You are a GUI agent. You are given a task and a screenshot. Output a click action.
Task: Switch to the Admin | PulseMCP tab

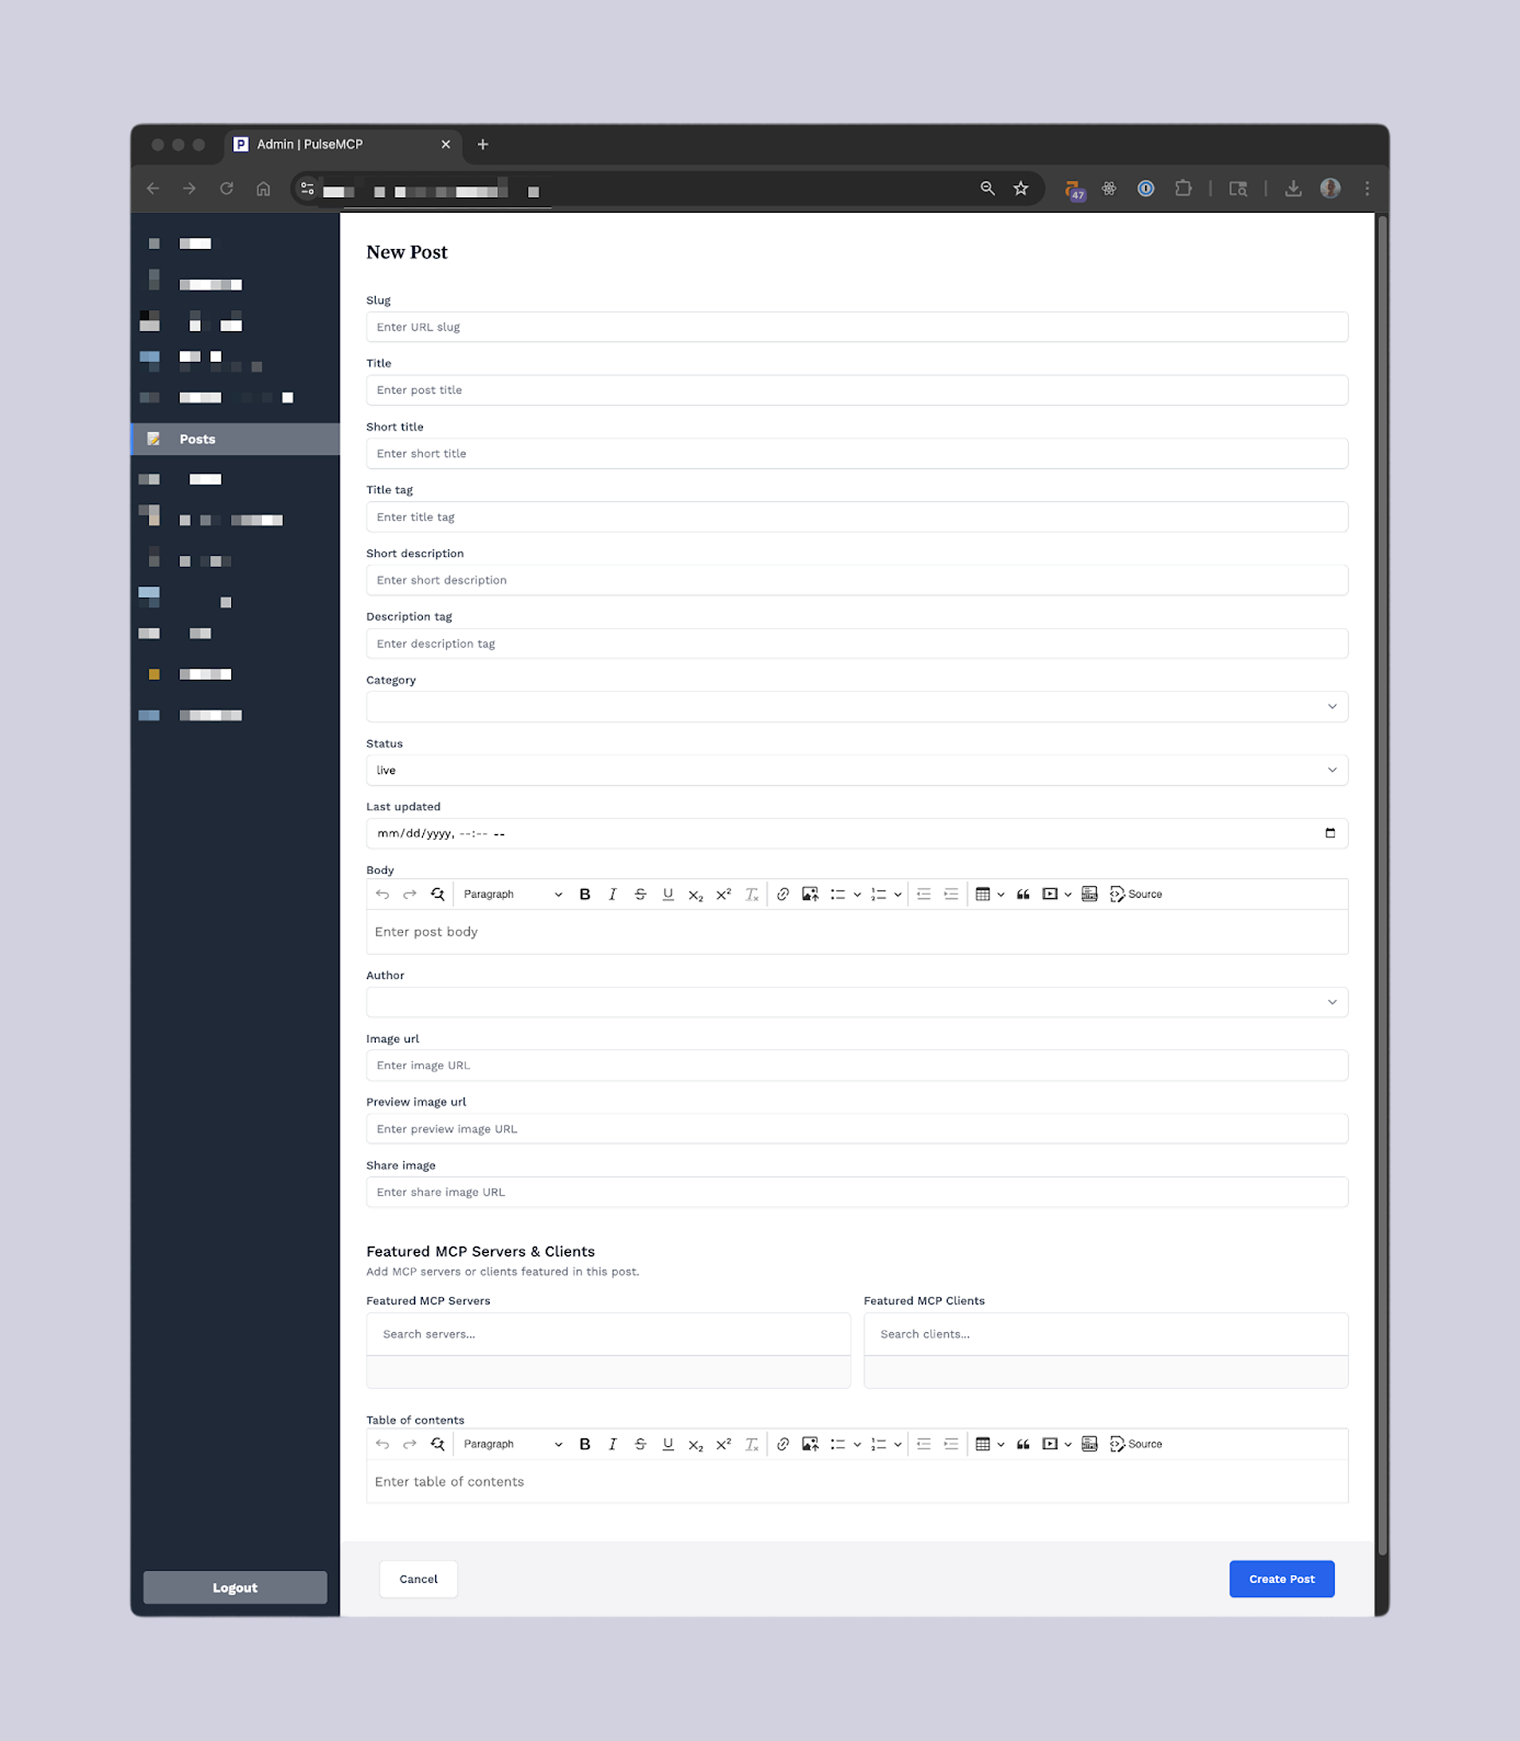(343, 145)
